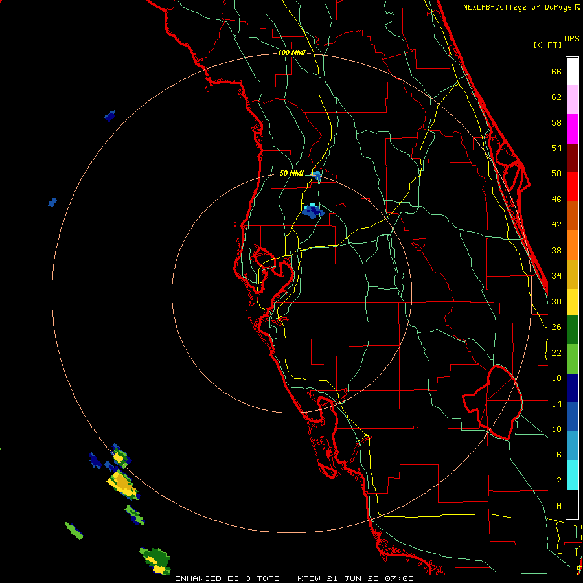This screenshot has width=583, height=583.
Task: Click the legend value 50
Action: pyautogui.click(x=556, y=174)
